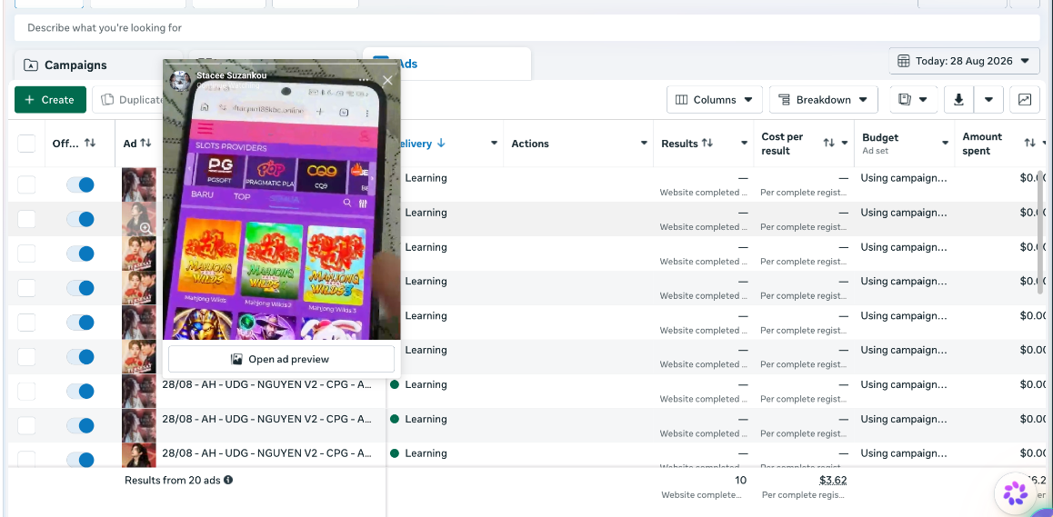Open the Delivery column options caret
Screen dimensions: 1053x517
pyautogui.click(x=495, y=143)
